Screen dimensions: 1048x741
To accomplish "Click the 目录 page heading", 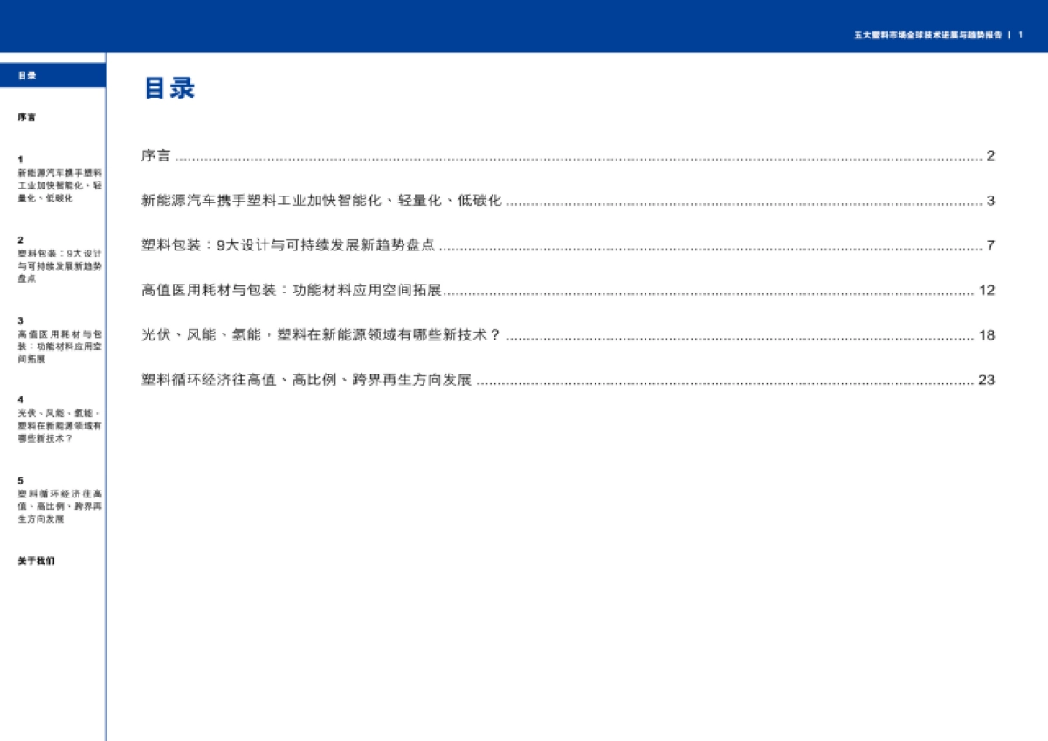I will point(170,88).
